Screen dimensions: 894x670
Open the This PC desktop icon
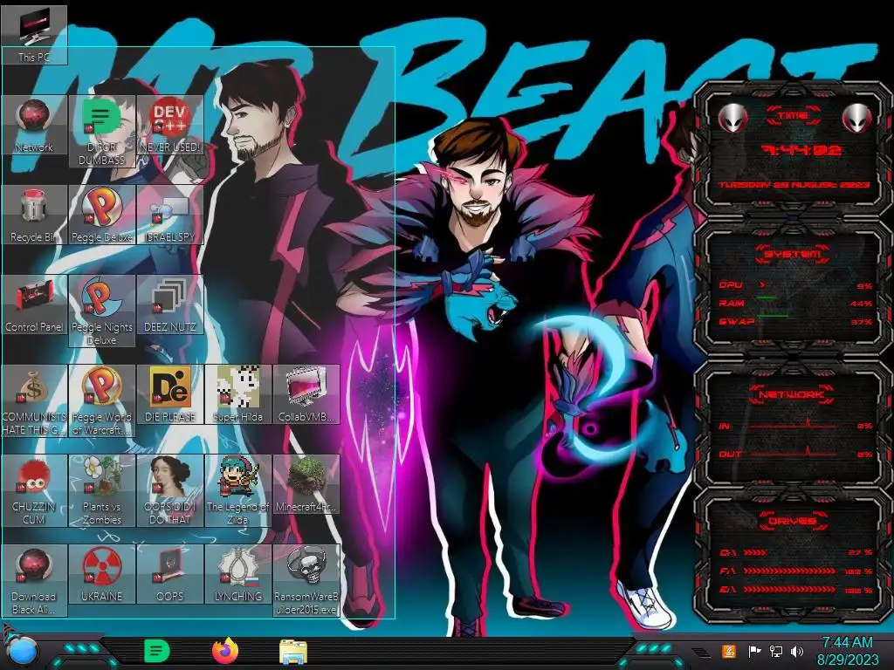(x=34, y=35)
